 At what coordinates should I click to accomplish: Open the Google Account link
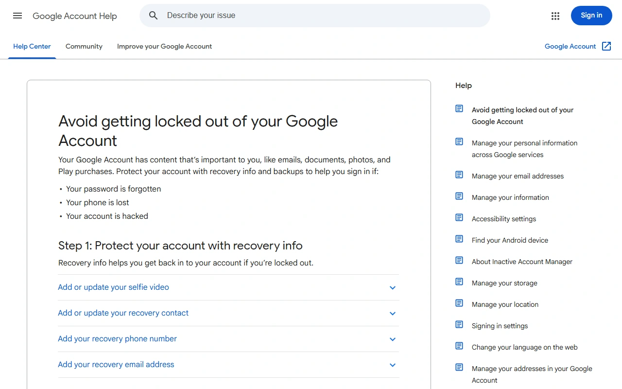(570, 47)
